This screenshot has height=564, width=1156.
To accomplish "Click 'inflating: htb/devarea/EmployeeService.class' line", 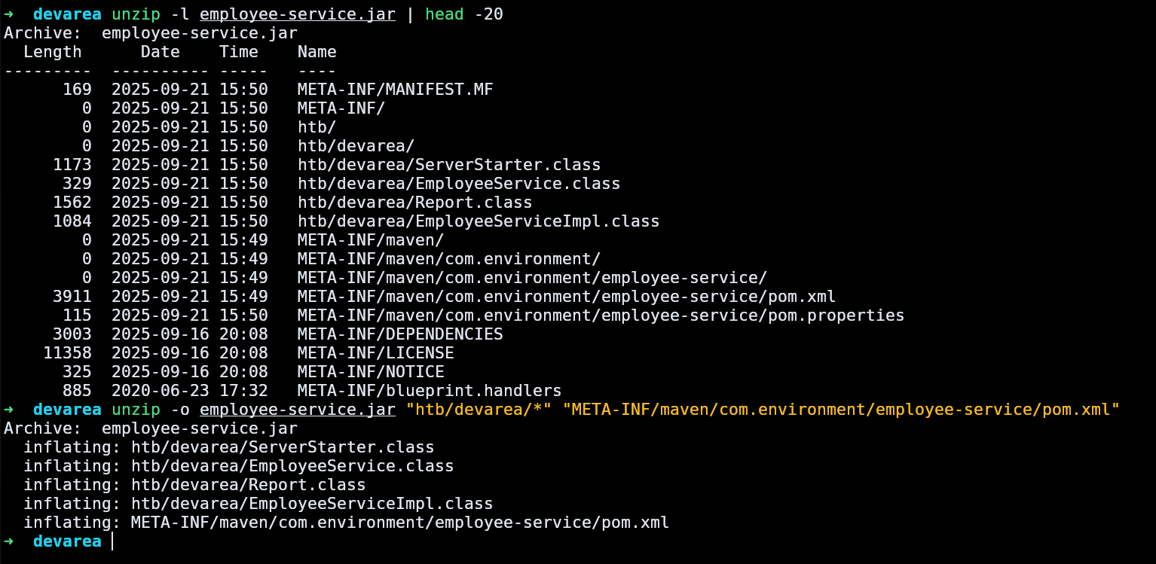I will tap(239, 466).
